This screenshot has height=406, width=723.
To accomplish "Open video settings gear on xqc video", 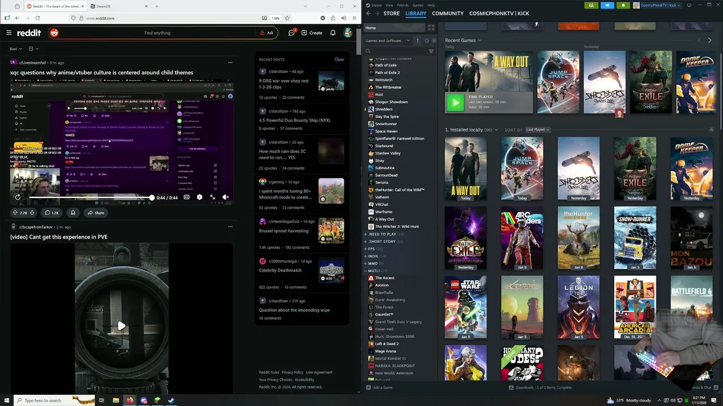I will tap(199, 197).
